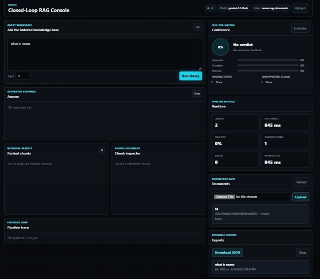This screenshot has width=320, height=279.
Task: Click the Unsupported Claims heading
Action: coord(276,77)
